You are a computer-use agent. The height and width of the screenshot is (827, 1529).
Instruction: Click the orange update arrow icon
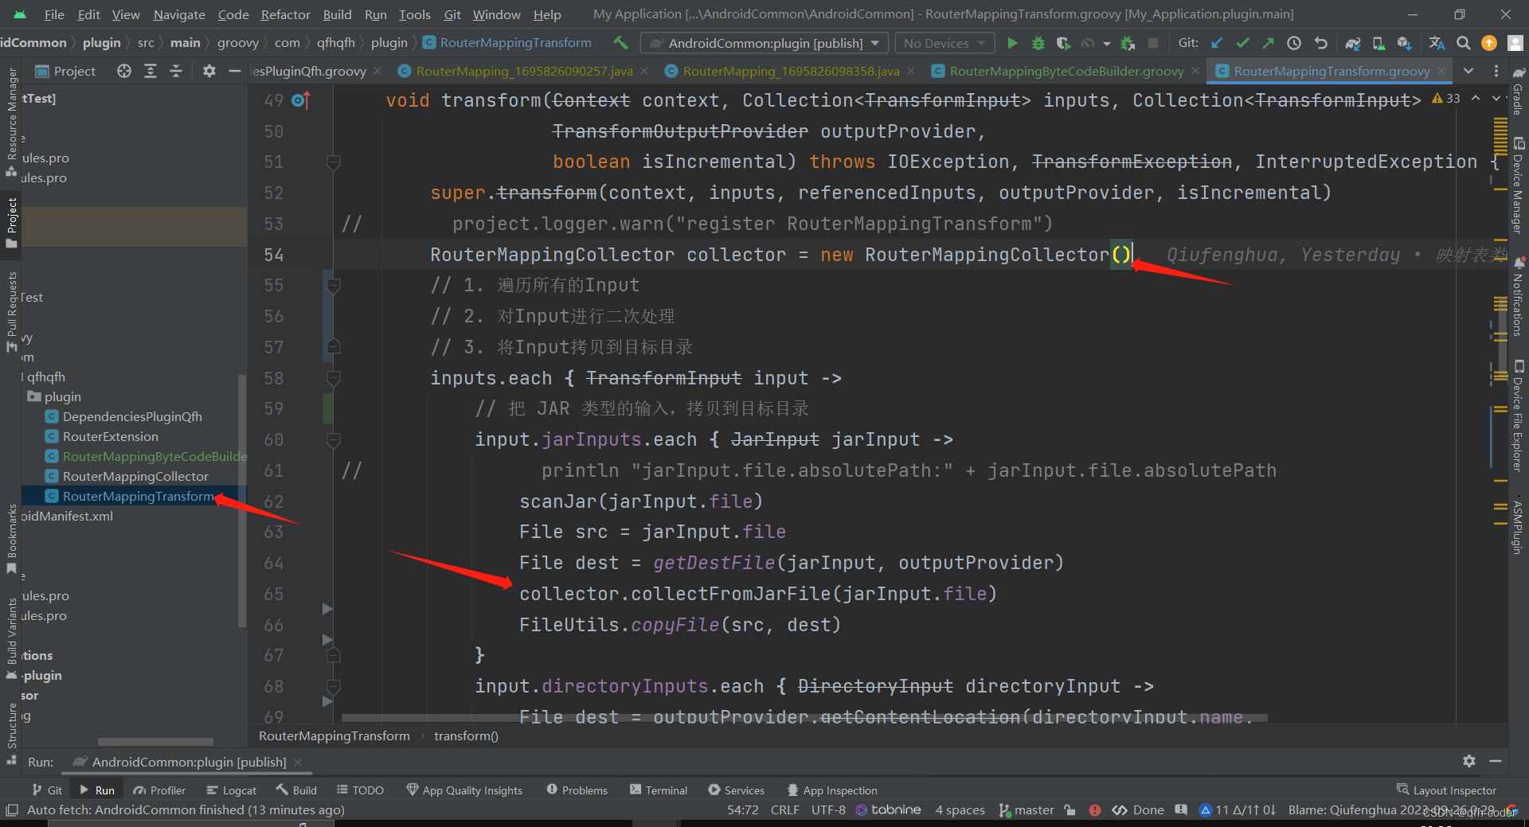(1488, 43)
